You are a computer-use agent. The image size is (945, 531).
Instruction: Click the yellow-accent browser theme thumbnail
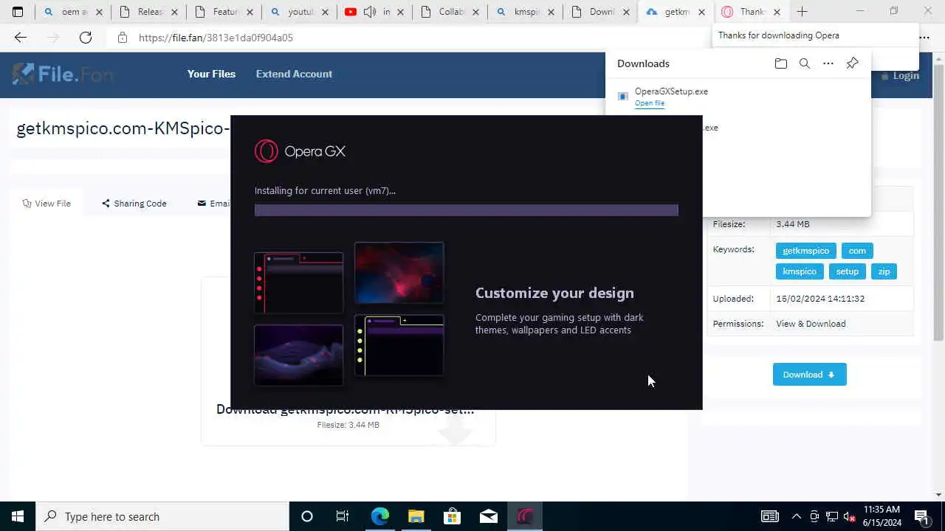(x=399, y=345)
